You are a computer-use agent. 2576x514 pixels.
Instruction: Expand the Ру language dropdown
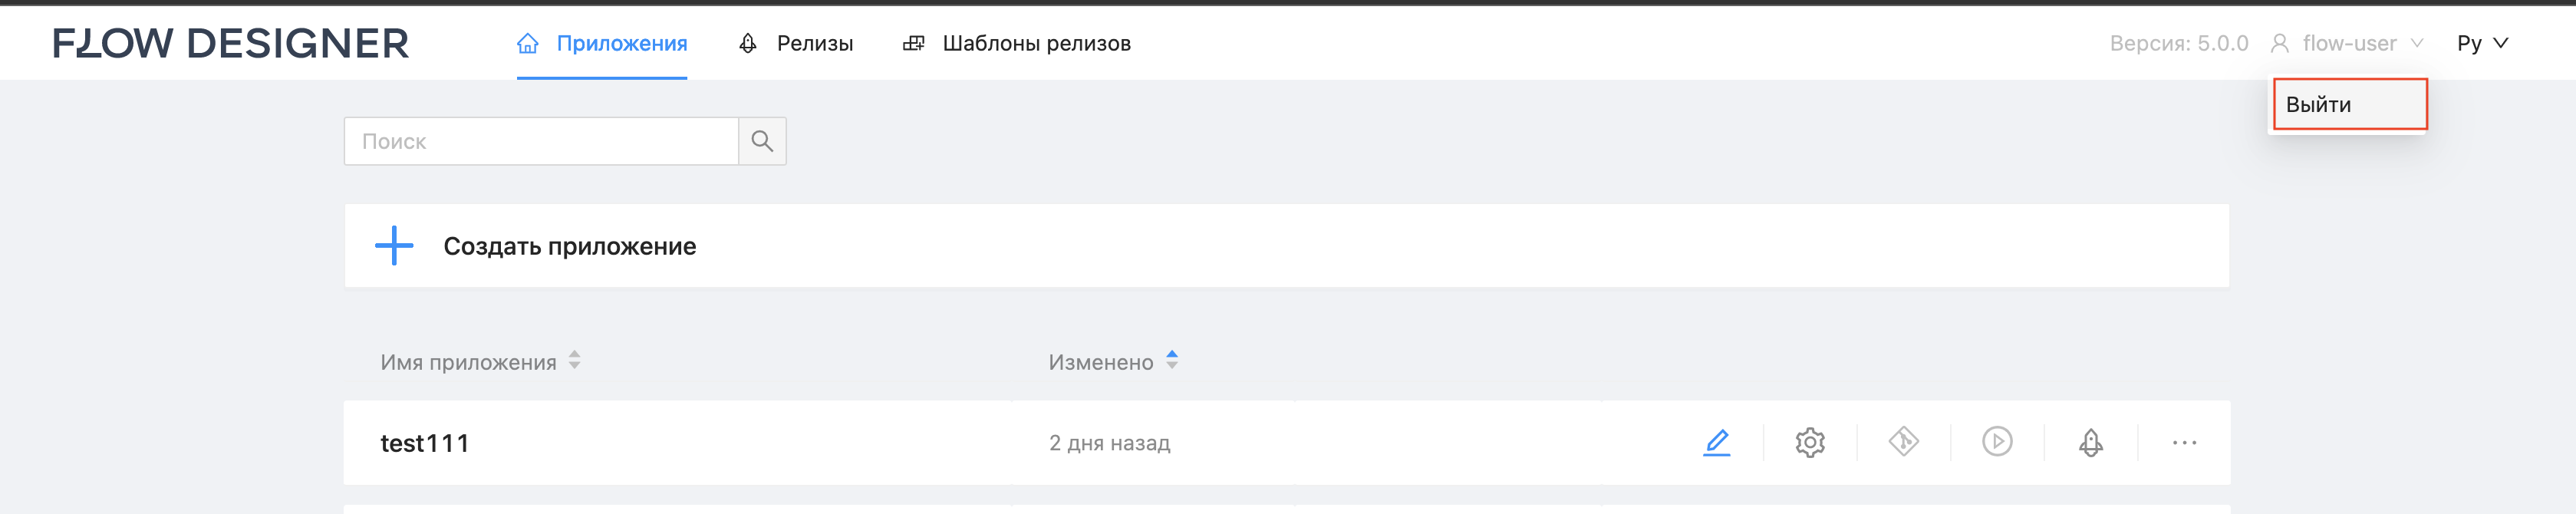(2502, 43)
